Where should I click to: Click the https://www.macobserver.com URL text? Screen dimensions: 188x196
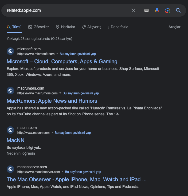tap(39, 172)
